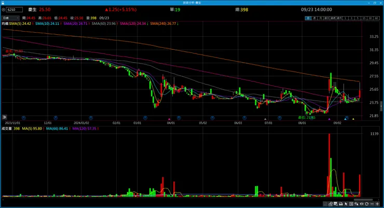Screen dimensions: 384x208
Task: Toggle the eye visibility icon
Action: pos(362,204)
